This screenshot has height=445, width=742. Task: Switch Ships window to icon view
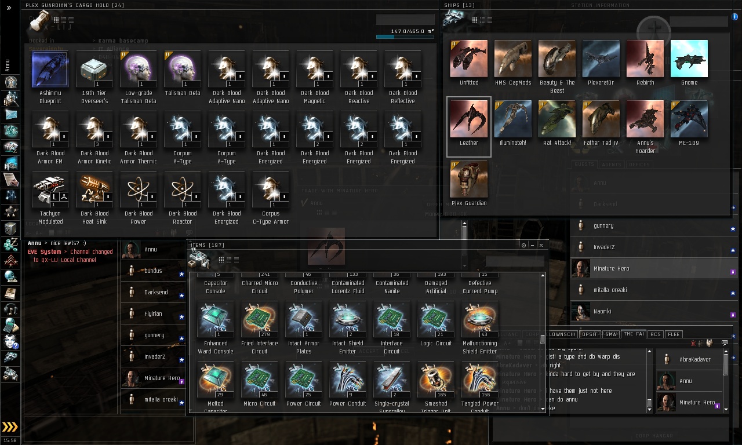click(x=475, y=20)
